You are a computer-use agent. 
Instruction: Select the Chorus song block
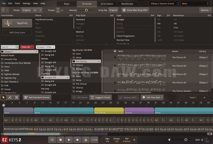(139, 110)
